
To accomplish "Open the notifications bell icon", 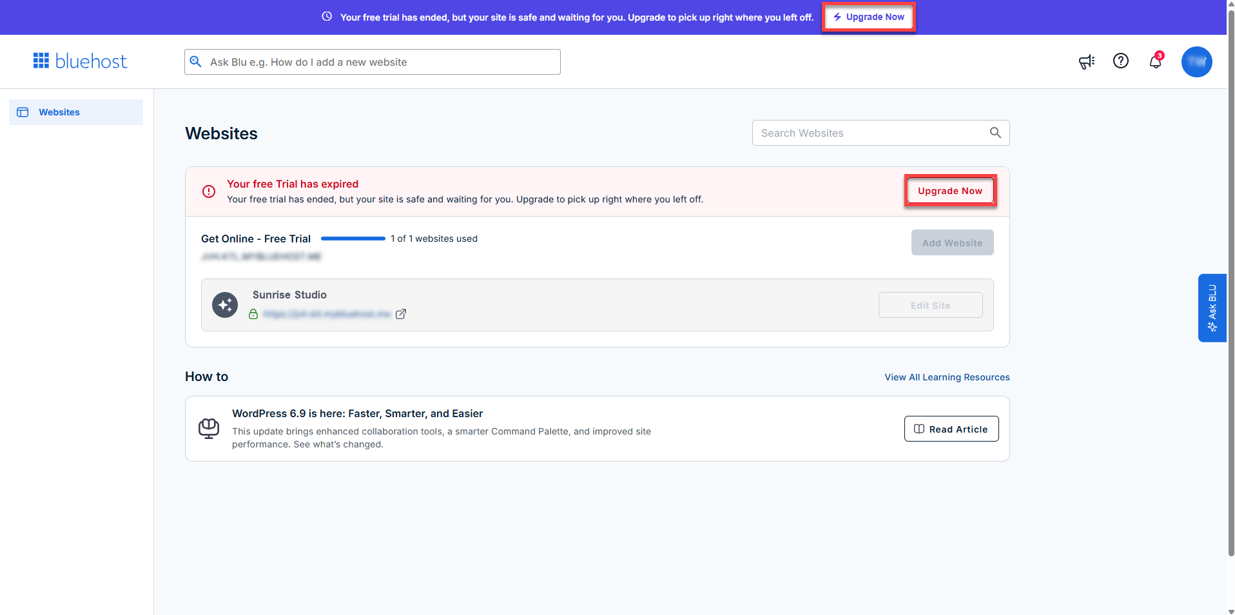I will point(1156,61).
